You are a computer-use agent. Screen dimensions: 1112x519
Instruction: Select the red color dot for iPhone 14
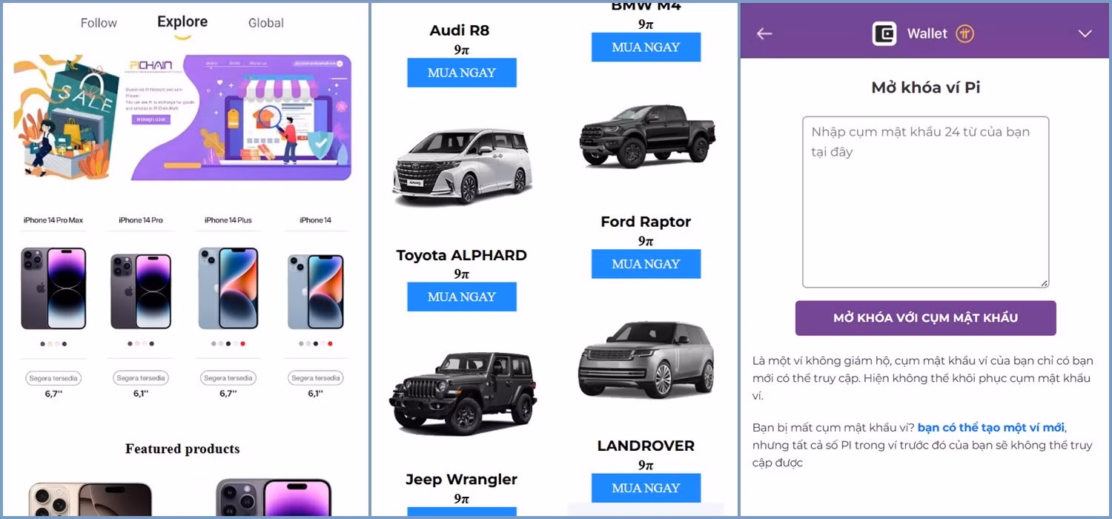(x=330, y=344)
